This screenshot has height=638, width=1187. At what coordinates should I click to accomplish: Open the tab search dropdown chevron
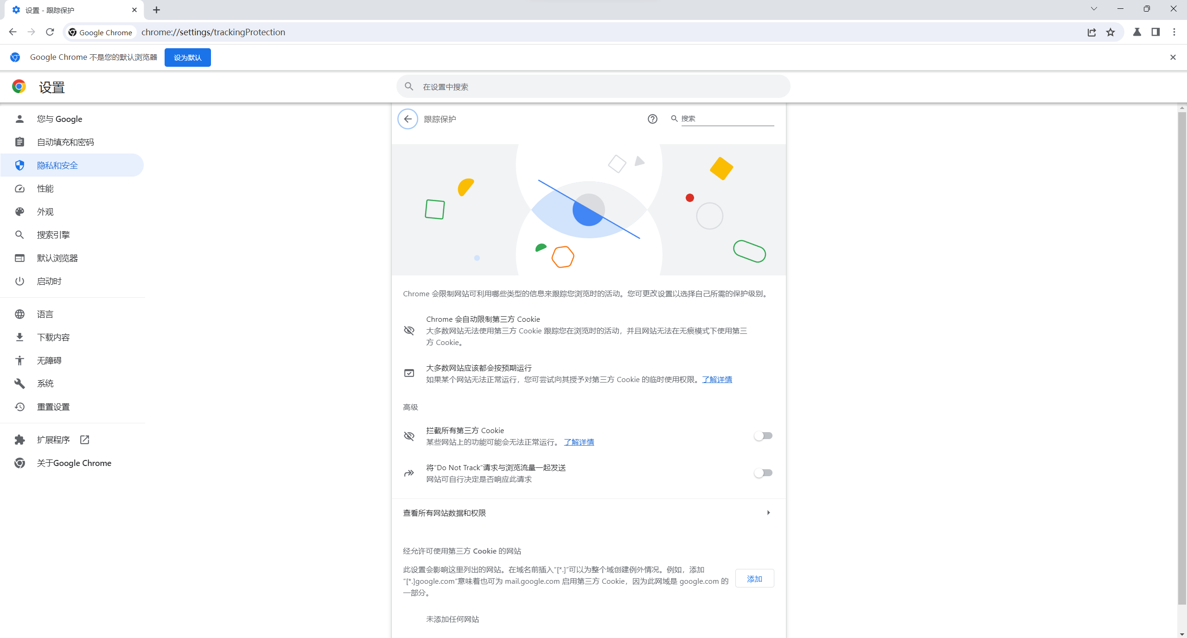pyautogui.click(x=1094, y=9)
